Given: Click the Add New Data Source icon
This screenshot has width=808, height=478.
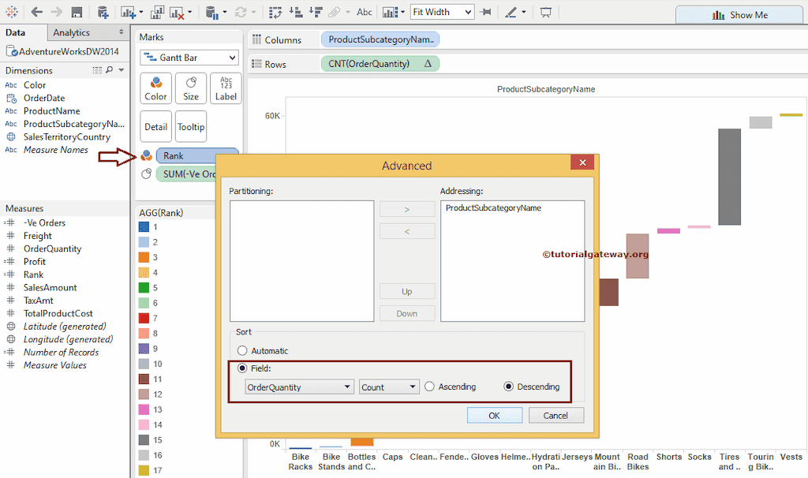Looking at the screenshot, I should (103, 13).
